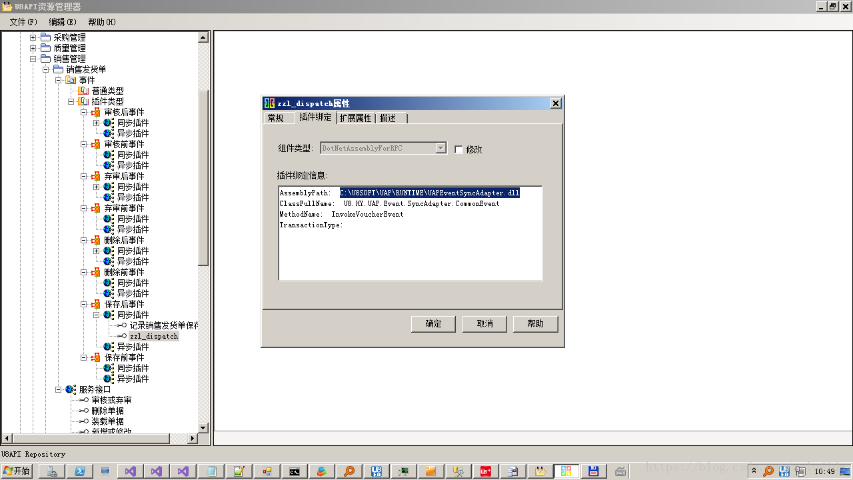Viewport: 853px width, 480px height.
Task: Expand 同步插件 under 弃审后事件
Action: pos(96,187)
